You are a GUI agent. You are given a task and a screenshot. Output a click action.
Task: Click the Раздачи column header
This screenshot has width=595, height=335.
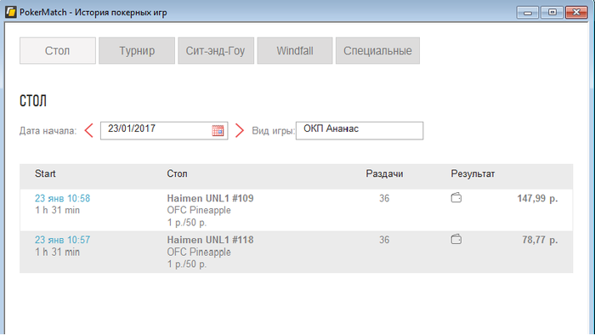(x=384, y=173)
